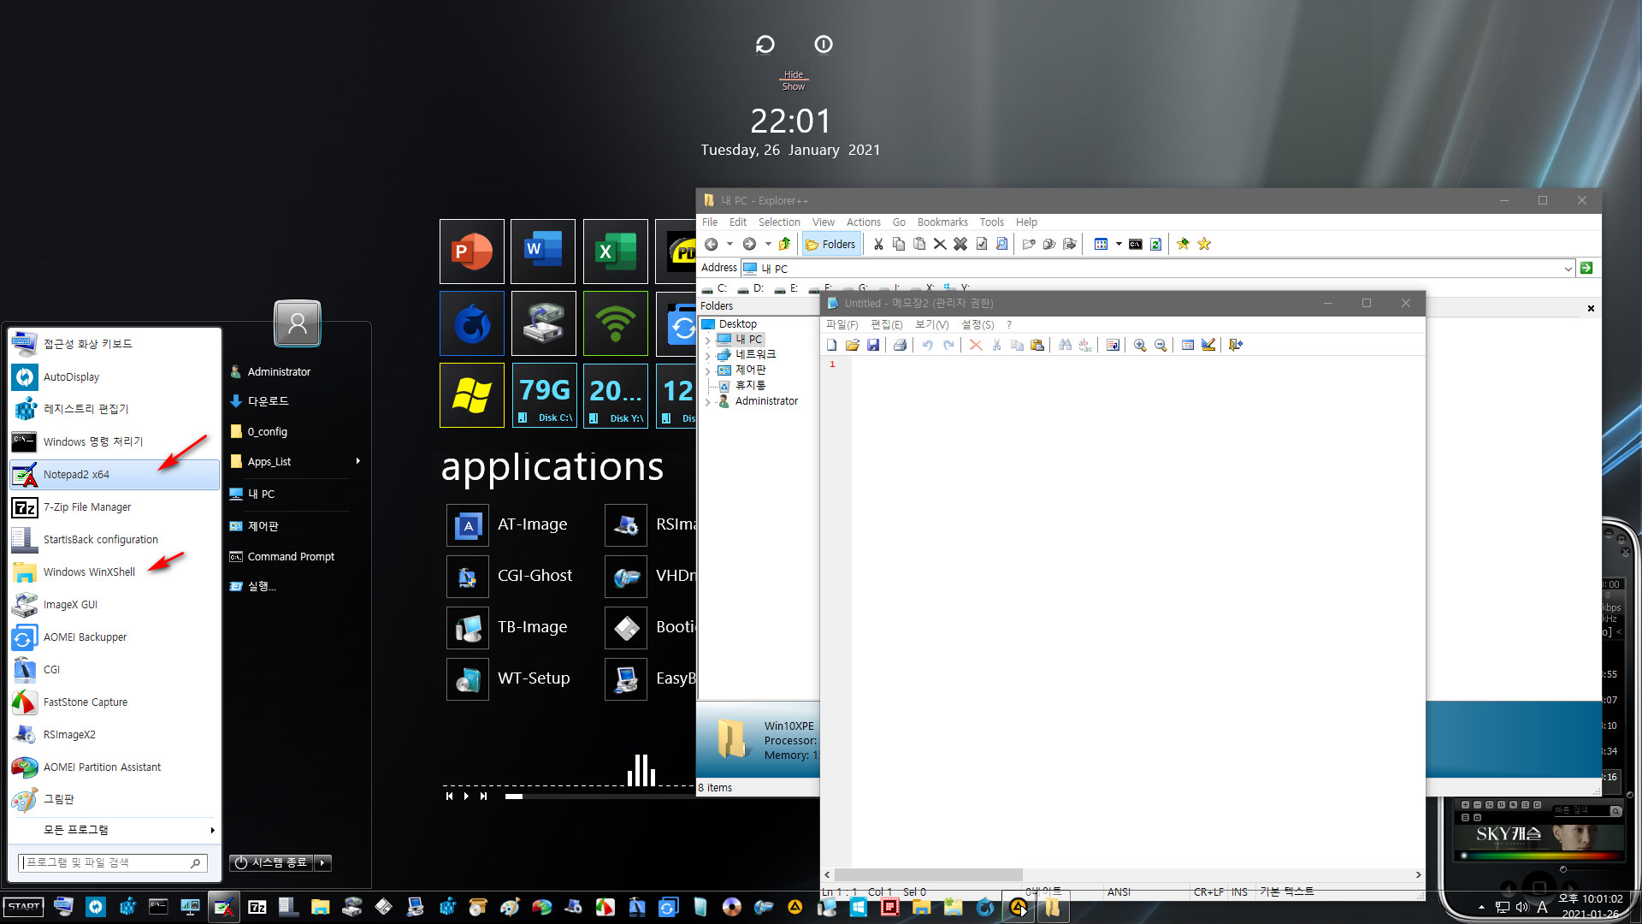Click the 7z icon on the taskbar
This screenshot has width=1642, height=924.
click(x=257, y=907)
